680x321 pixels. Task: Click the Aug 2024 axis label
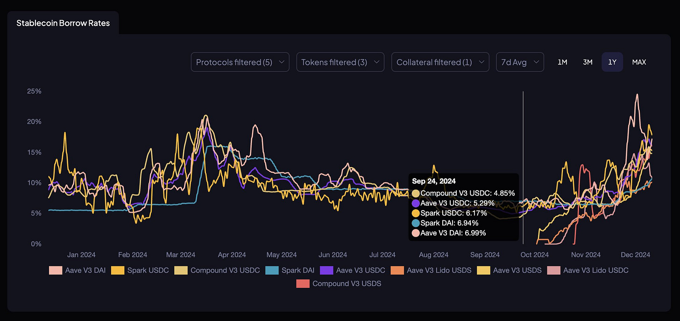(x=434, y=255)
